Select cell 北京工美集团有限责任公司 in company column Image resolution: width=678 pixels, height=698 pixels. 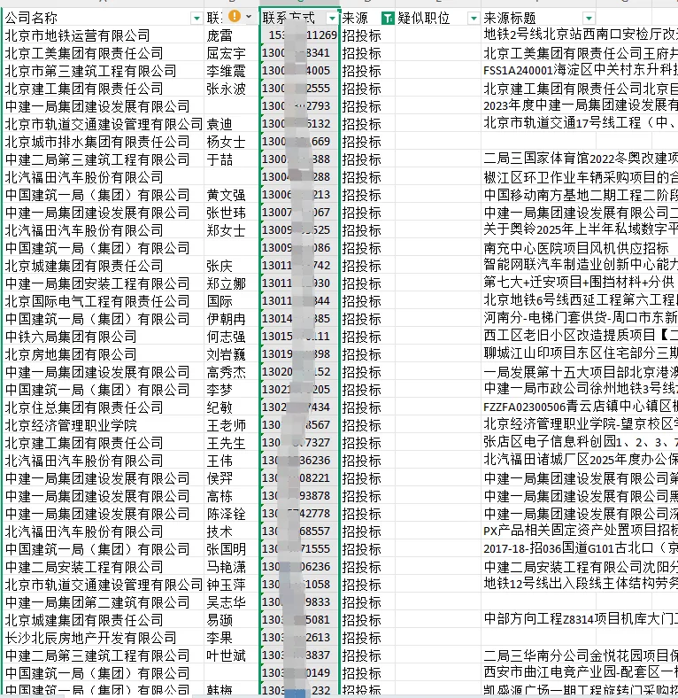pyautogui.click(x=103, y=53)
